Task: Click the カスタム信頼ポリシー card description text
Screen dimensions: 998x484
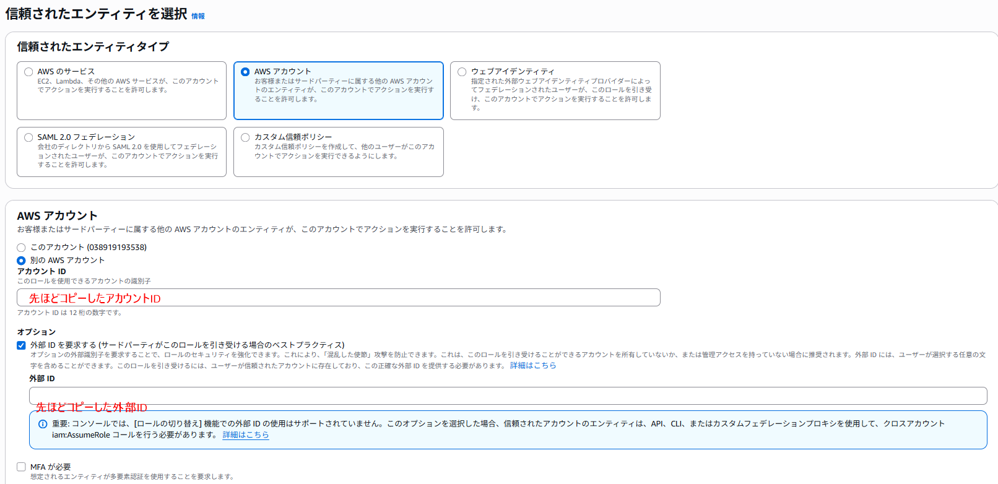Action: point(344,152)
